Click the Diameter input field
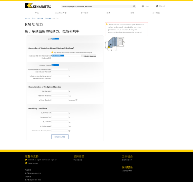This screenshot has height=182, width=193. point(60,91)
